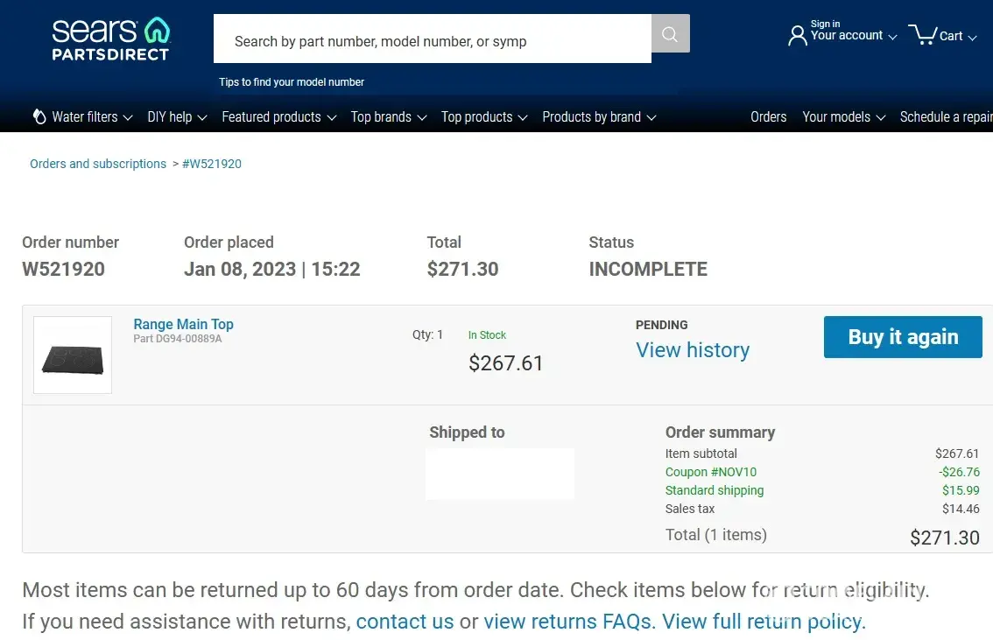Expand Products by brand menu
The image size is (993, 640).
tap(599, 116)
